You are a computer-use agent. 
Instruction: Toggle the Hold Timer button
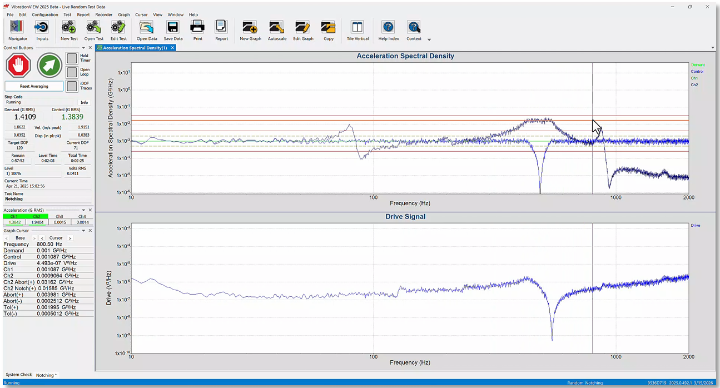72,58
